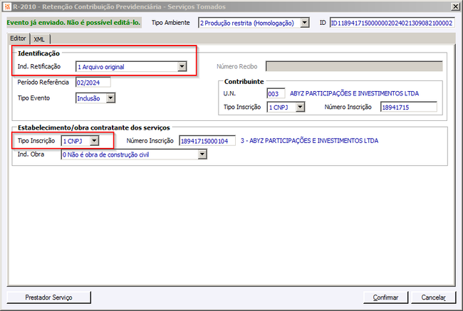Open the Tipo Ambiente dropdown
The width and height of the screenshot is (463, 311).
pyautogui.click(x=304, y=23)
